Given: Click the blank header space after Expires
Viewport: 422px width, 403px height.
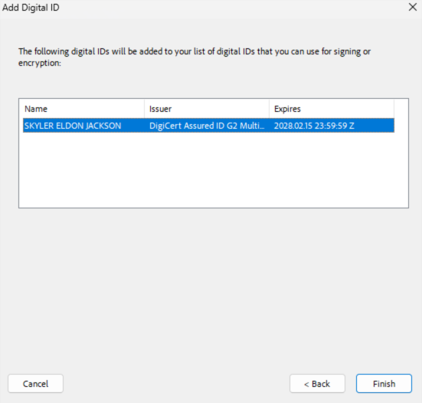Looking at the screenshot, I should coord(401,109).
